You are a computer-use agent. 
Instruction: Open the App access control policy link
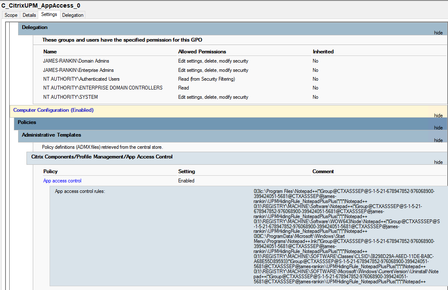[62, 181]
